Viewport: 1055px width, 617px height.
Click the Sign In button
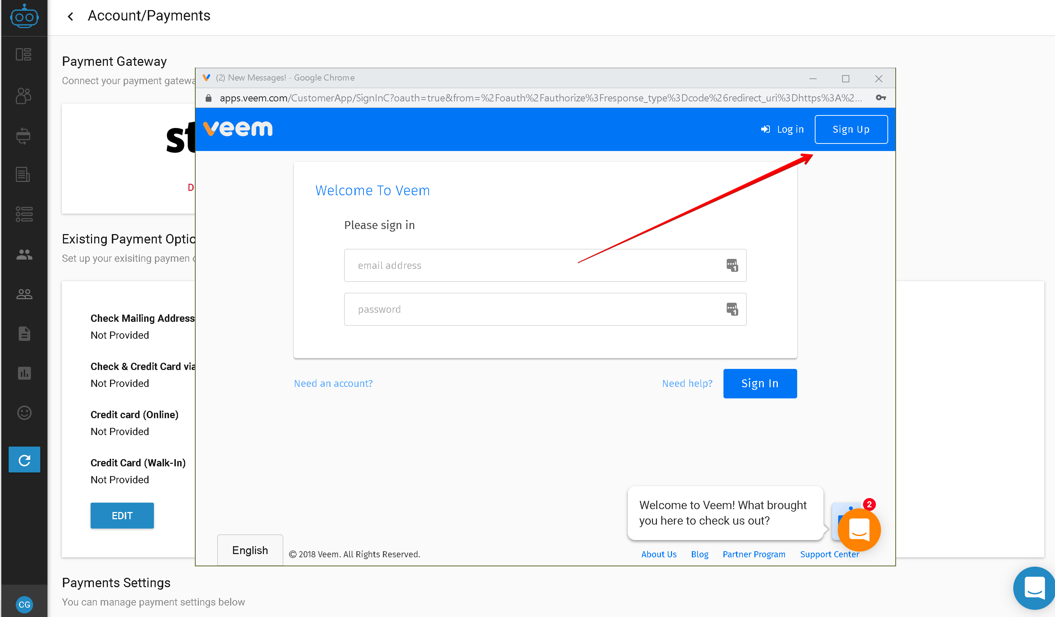click(760, 383)
